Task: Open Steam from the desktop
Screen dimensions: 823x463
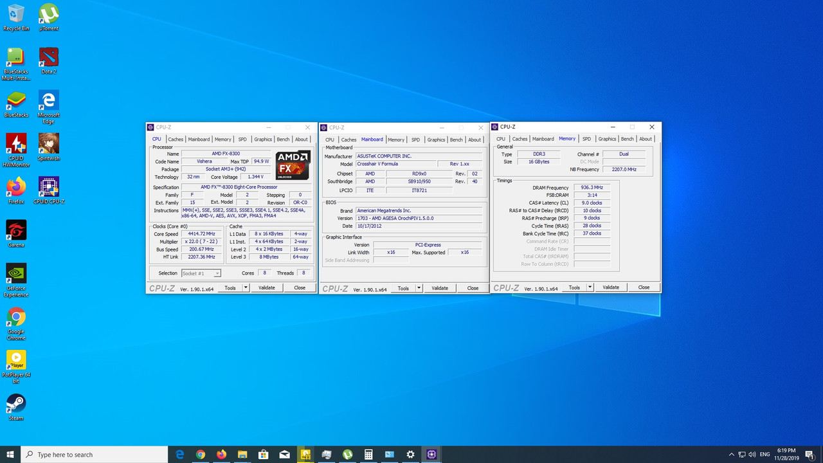Action: tap(16, 406)
